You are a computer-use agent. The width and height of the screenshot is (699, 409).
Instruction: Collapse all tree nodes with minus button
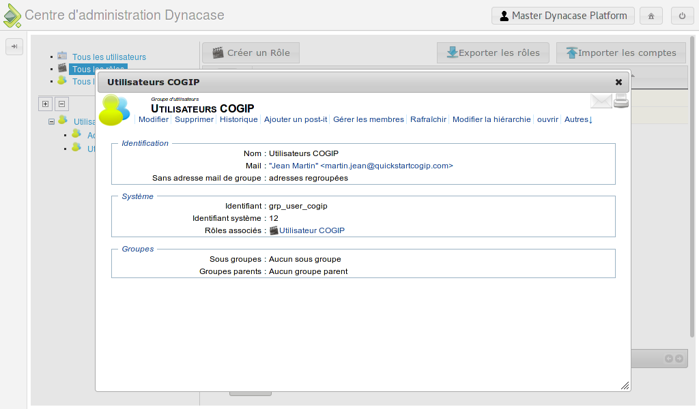(62, 104)
